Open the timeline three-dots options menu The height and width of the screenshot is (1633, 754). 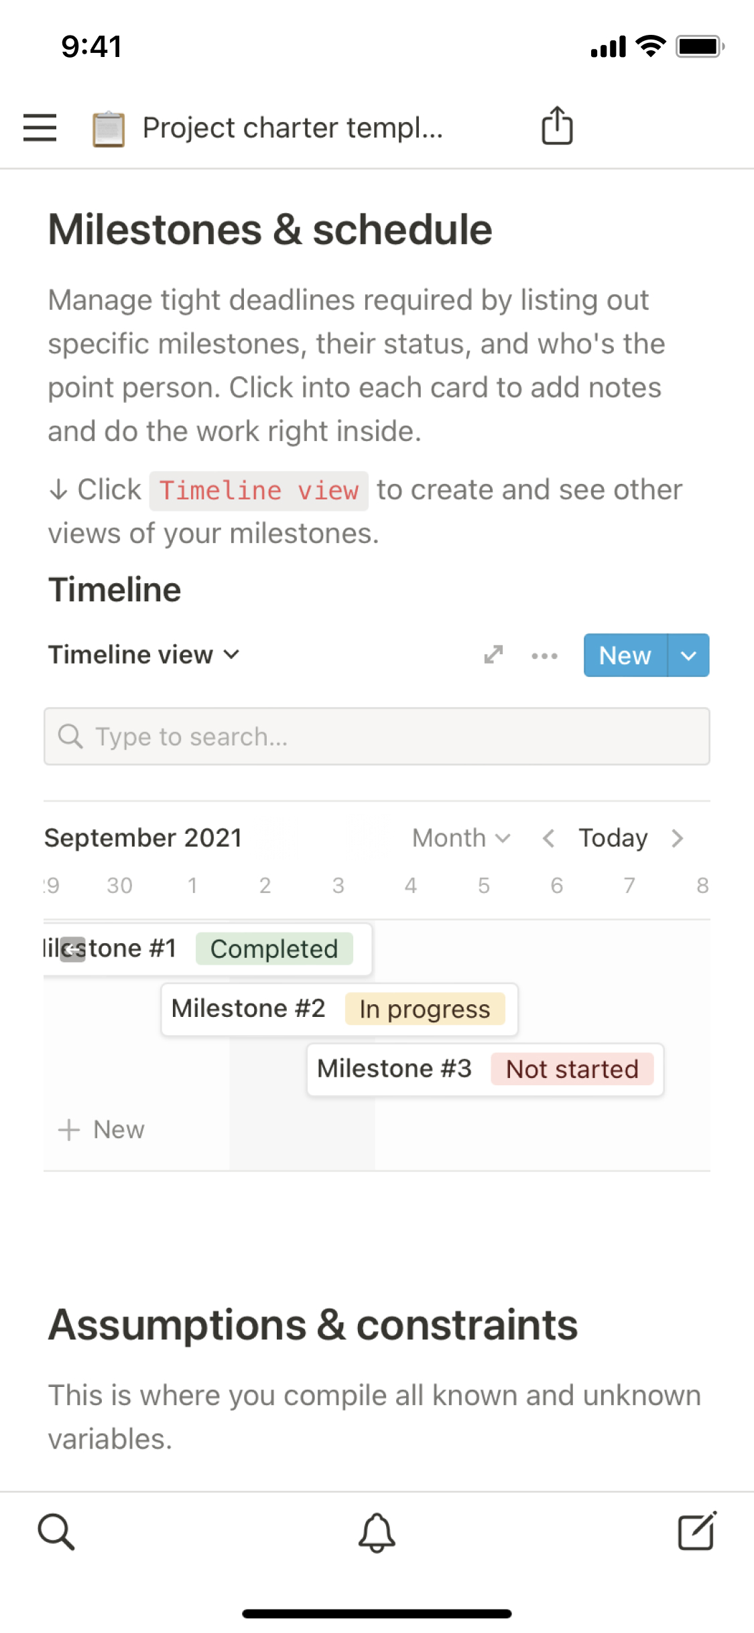[x=544, y=656]
